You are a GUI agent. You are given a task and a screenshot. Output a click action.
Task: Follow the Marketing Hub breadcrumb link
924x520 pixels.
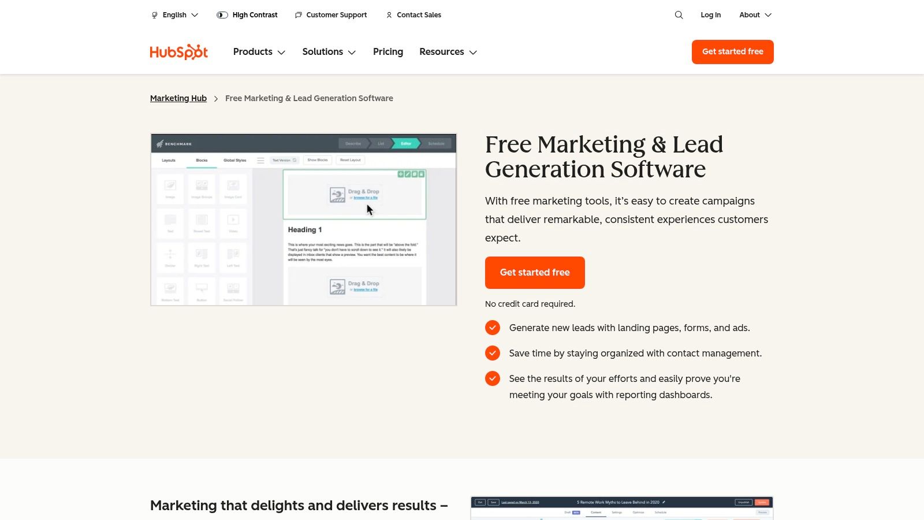pyautogui.click(x=178, y=98)
